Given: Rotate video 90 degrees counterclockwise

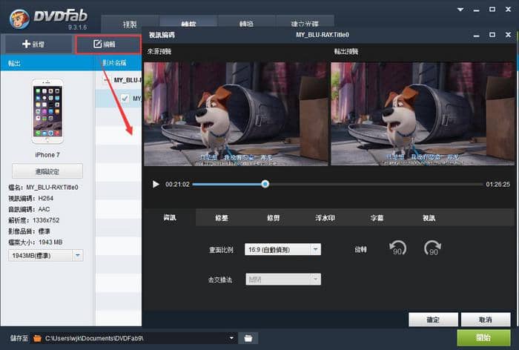Looking at the screenshot, I should pyautogui.click(x=397, y=248).
